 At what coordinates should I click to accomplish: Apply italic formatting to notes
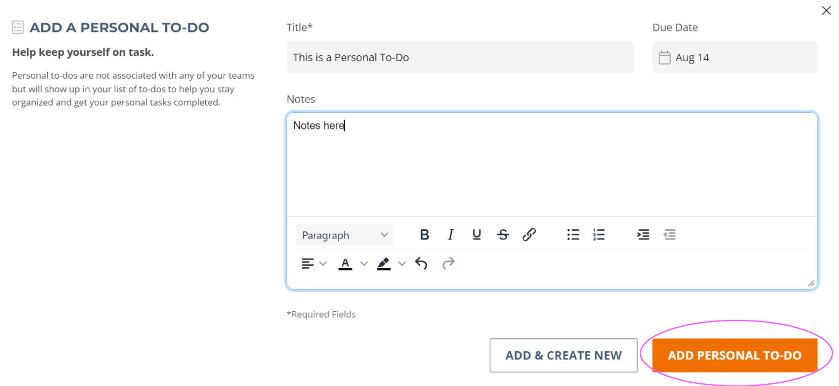tap(451, 235)
